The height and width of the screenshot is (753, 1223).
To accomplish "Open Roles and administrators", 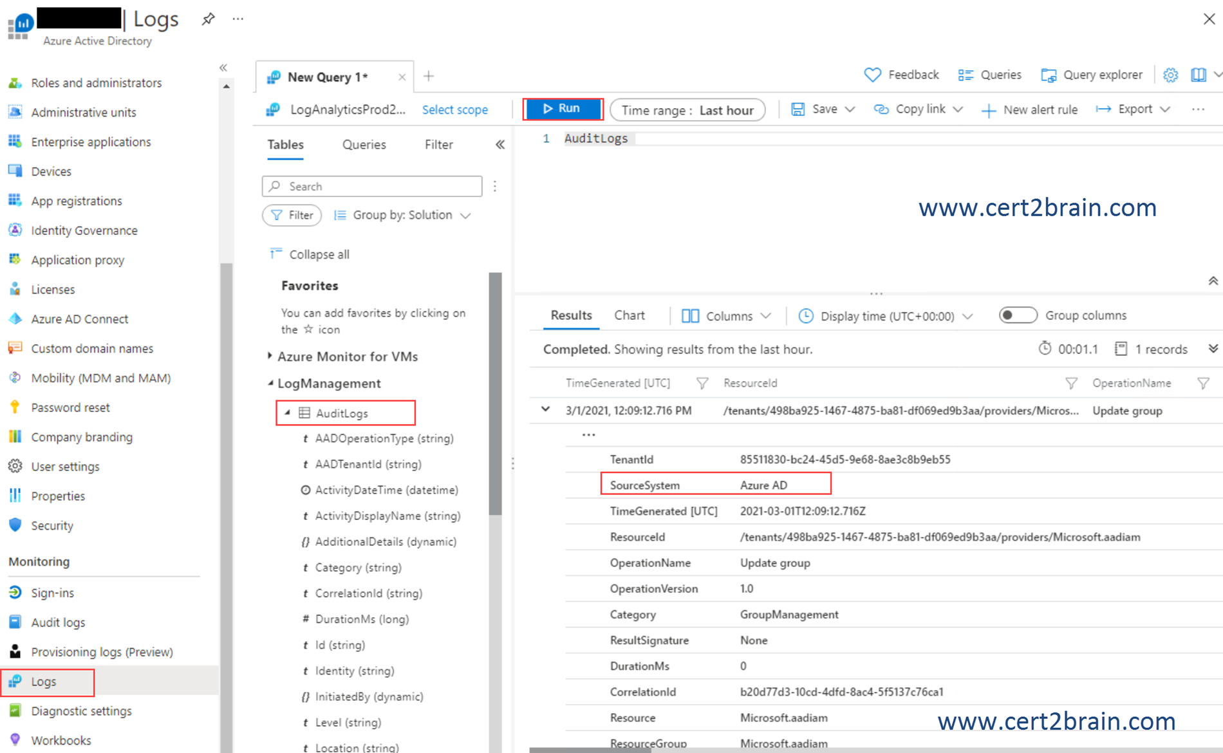I will (96, 83).
